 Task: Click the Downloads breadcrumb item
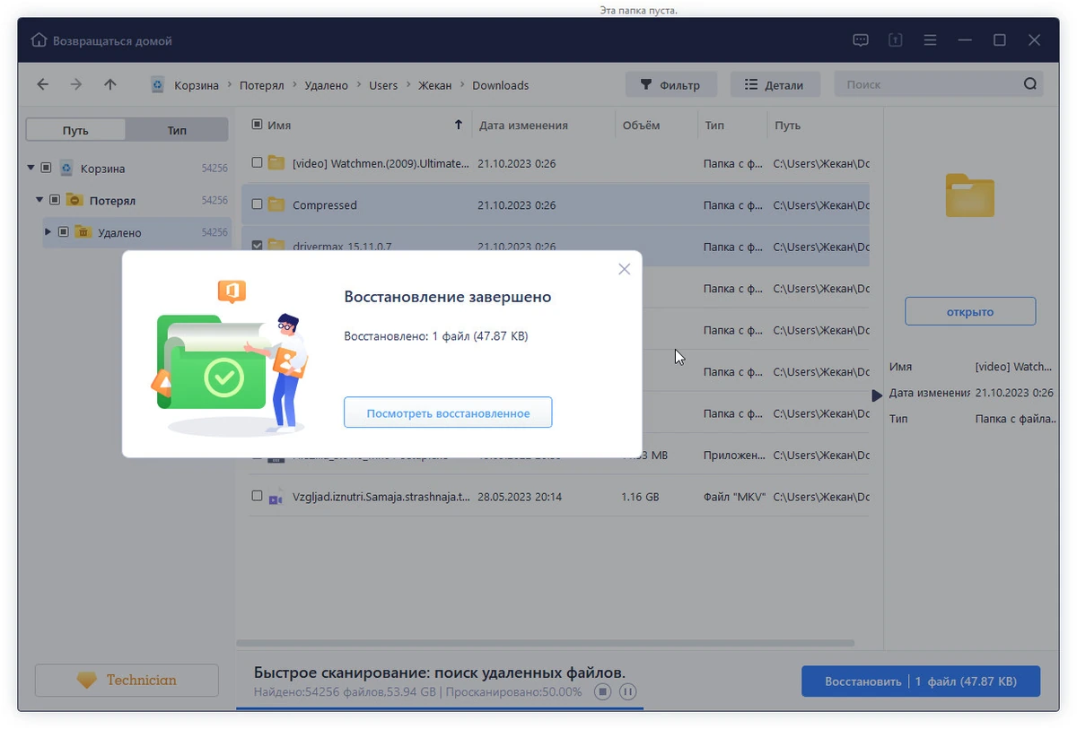(500, 85)
